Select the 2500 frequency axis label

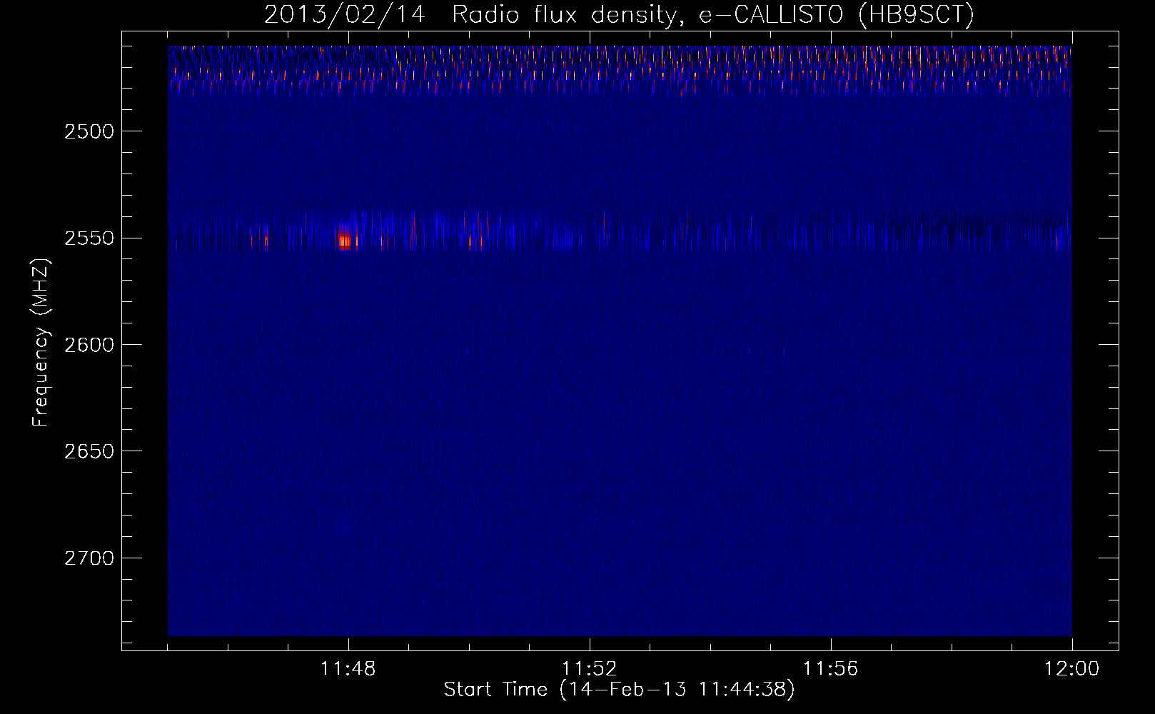tap(89, 131)
